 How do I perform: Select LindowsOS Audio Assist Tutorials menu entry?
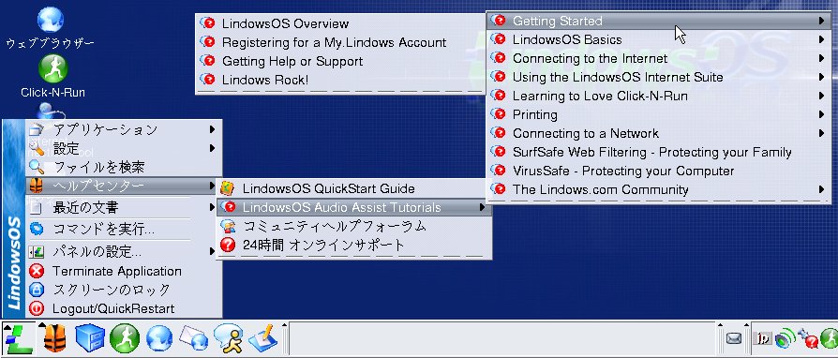tap(353, 207)
